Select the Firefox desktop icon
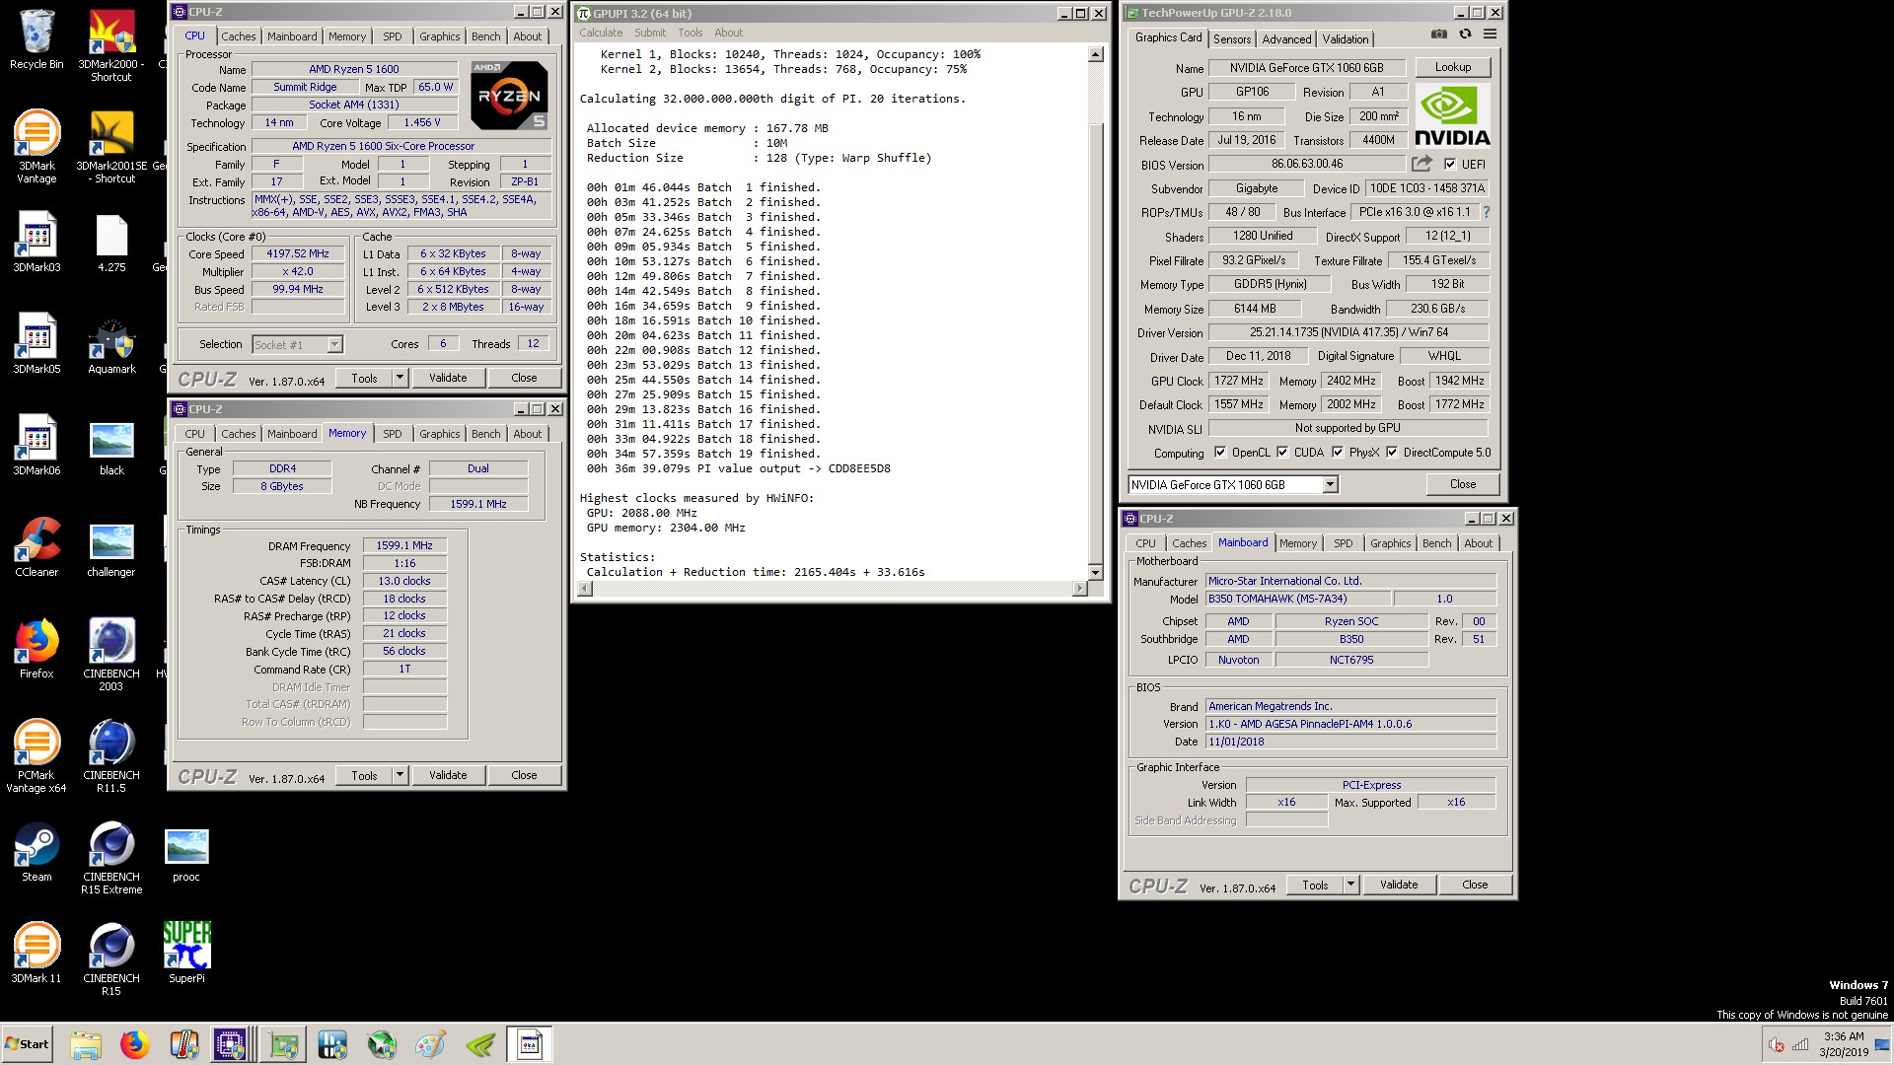 (36, 649)
